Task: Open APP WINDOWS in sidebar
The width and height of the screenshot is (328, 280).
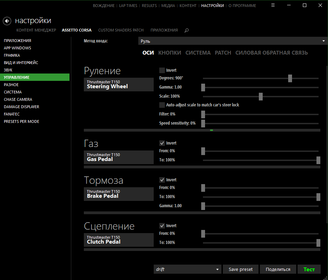Action: [x=17, y=48]
